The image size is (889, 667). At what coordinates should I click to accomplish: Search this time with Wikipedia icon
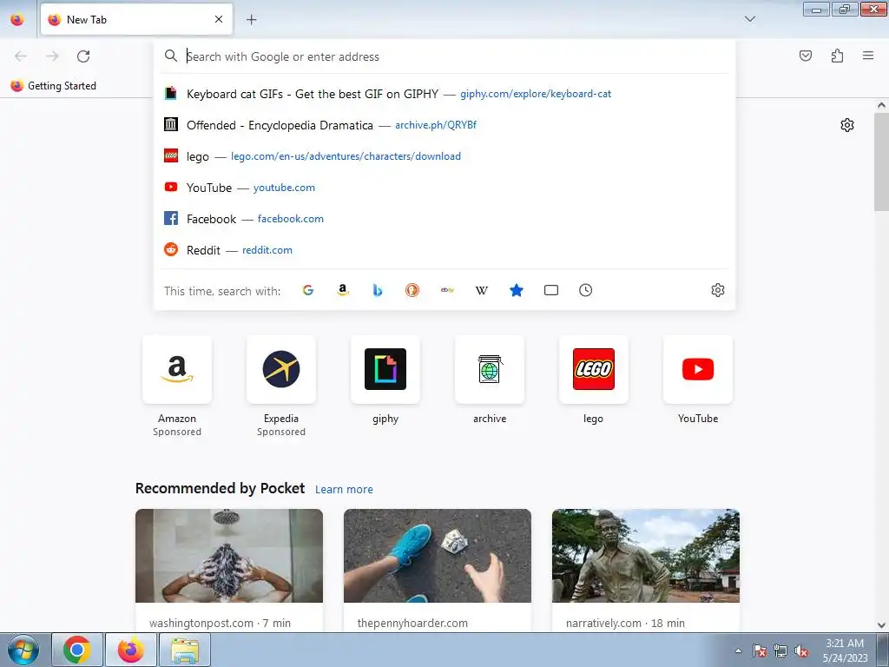click(x=481, y=290)
